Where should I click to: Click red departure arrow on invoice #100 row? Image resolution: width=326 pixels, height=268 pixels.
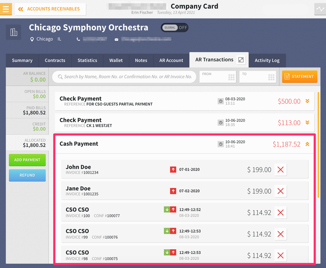pos(173,210)
